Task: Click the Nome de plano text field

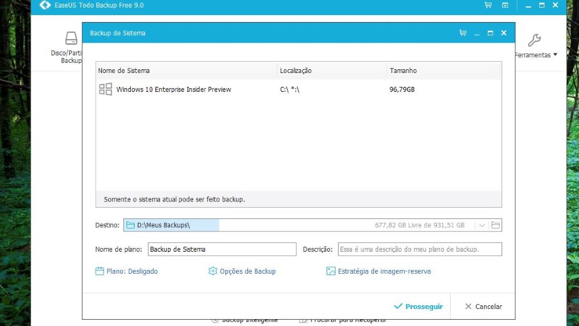Action: click(x=222, y=249)
